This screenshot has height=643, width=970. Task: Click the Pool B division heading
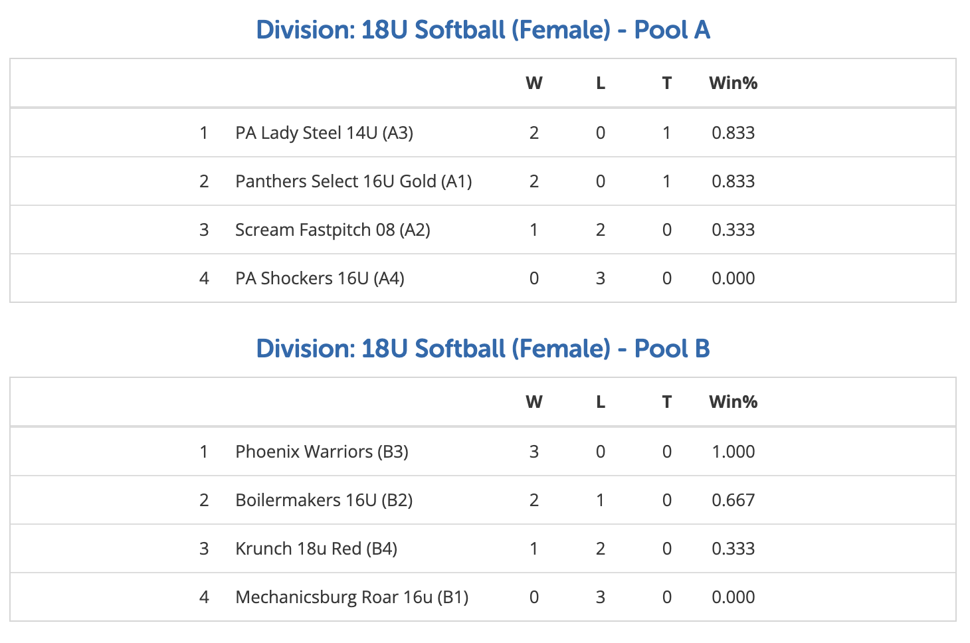click(x=483, y=349)
